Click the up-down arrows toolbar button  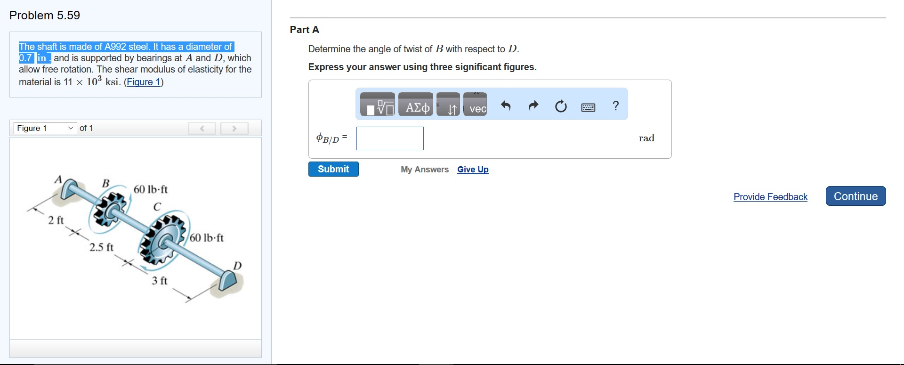point(448,105)
